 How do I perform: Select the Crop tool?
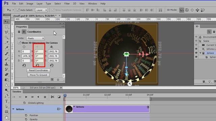[6, 43]
